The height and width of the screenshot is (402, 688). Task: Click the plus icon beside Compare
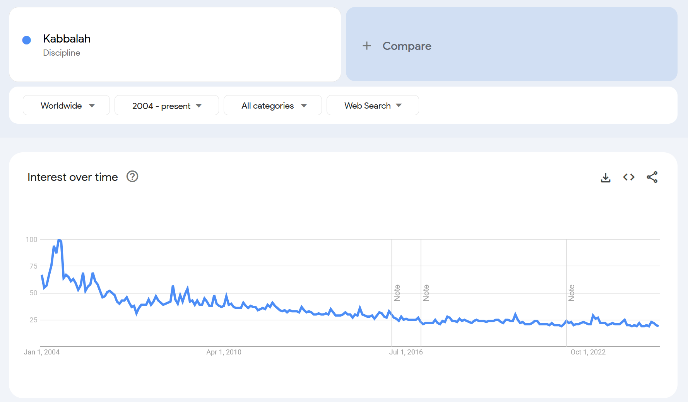[366, 46]
